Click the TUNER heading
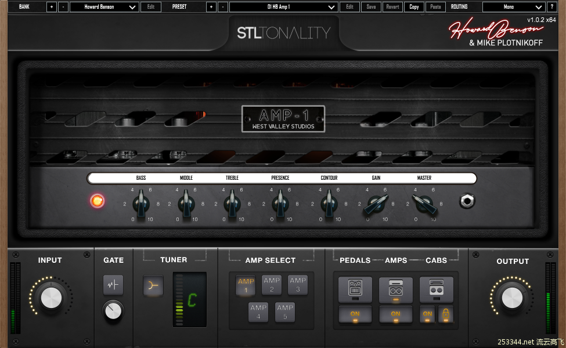The width and height of the screenshot is (566, 348). [x=174, y=260]
